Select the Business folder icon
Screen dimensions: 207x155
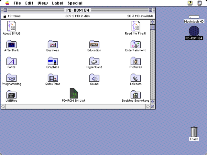(x=53, y=44)
